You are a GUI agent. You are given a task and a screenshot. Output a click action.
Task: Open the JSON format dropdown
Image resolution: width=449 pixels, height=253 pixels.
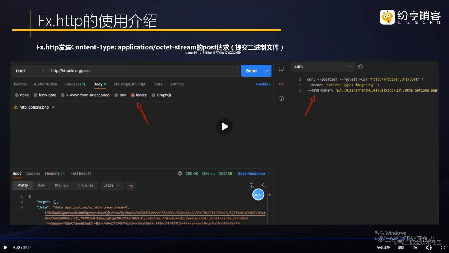pyautogui.click(x=112, y=186)
